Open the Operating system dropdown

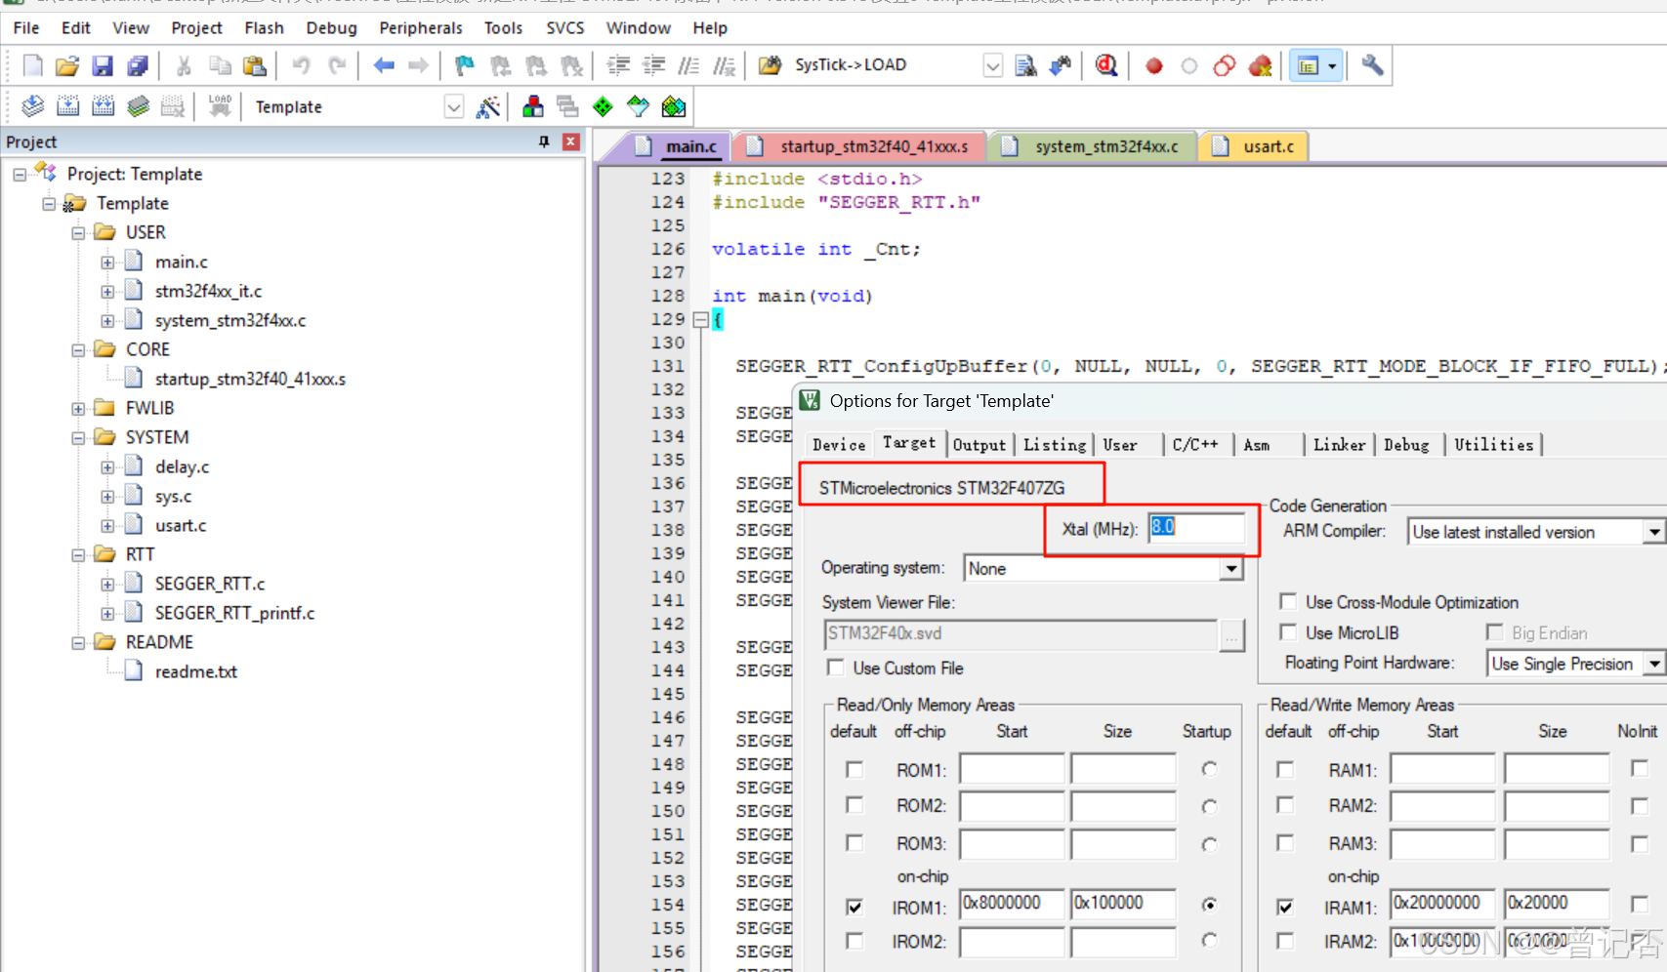tap(1231, 568)
